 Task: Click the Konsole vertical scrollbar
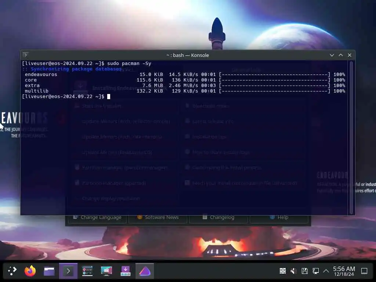coord(351,137)
